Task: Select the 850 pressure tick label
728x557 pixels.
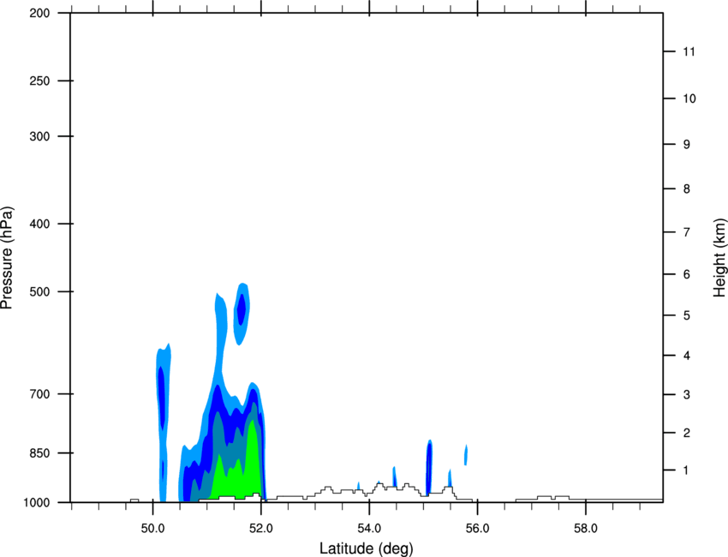Action: (x=39, y=453)
